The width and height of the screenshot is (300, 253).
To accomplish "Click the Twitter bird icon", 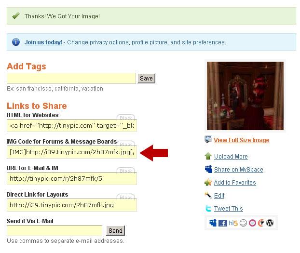I will tap(208, 209).
